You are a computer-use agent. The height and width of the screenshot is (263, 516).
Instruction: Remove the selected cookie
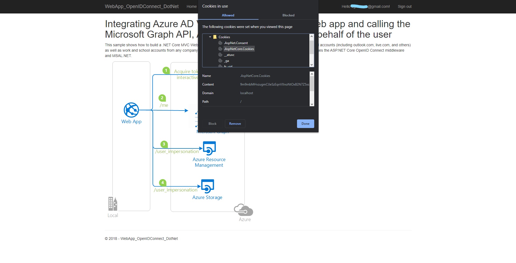[235, 124]
